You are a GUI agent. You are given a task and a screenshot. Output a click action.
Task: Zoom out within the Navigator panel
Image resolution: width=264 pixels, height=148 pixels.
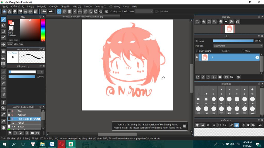tap(214, 22)
